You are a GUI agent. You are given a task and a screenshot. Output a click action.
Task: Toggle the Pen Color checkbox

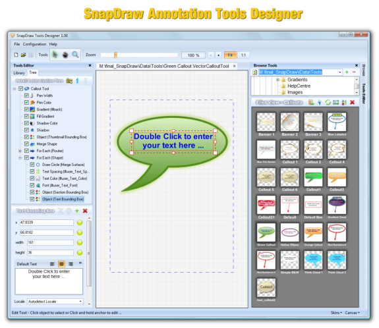point(26,102)
